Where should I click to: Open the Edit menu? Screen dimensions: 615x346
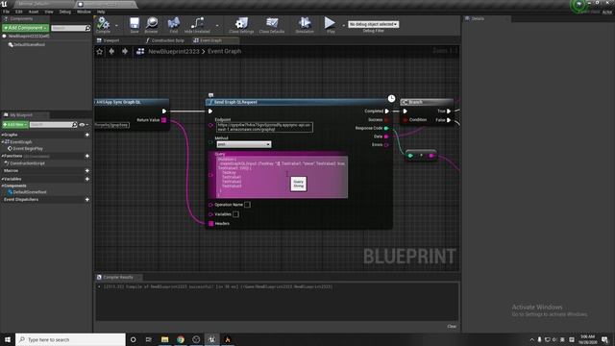19,12
